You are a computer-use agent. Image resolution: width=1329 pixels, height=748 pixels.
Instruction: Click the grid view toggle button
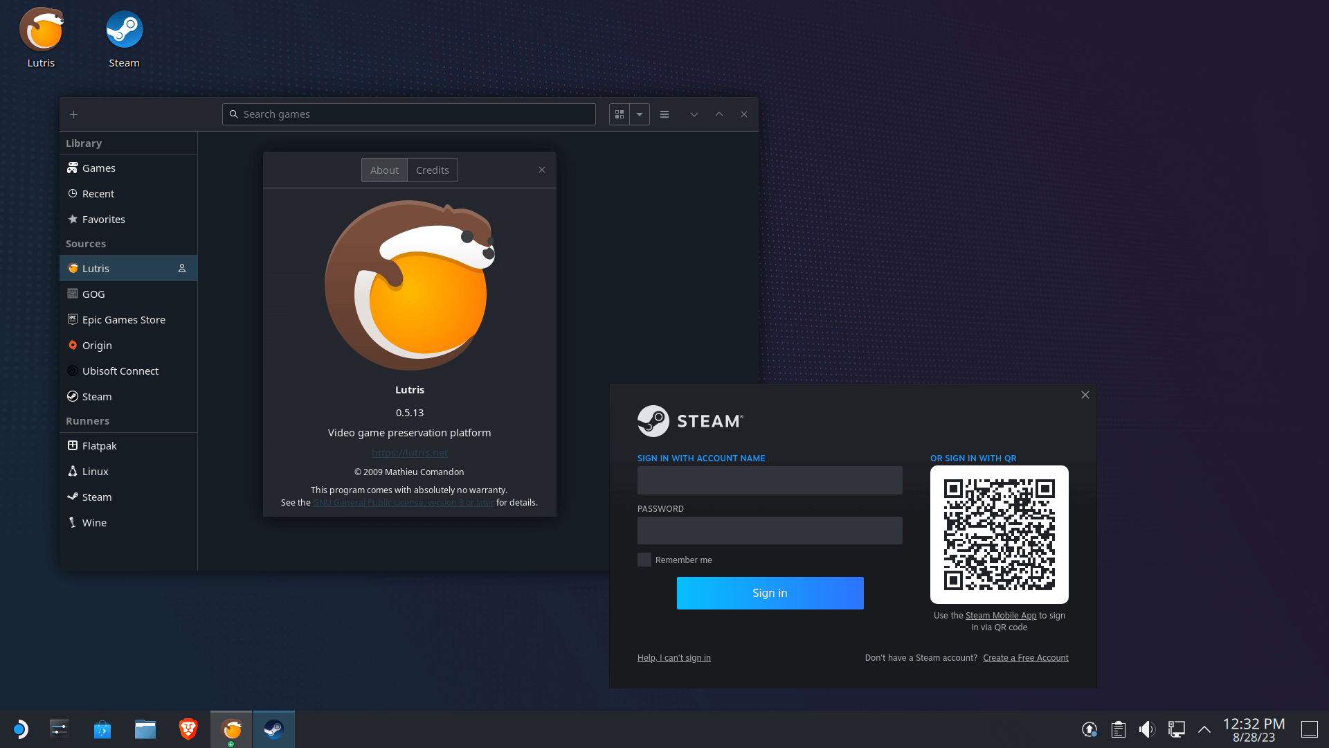click(x=619, y=114)
